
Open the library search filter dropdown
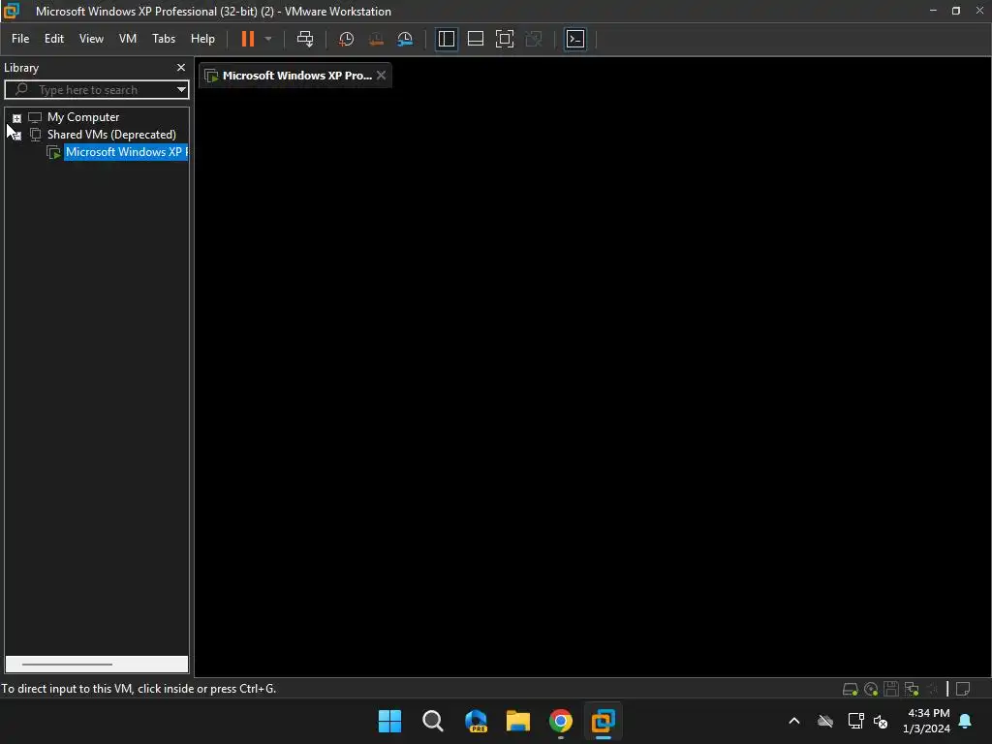(181, 90)
